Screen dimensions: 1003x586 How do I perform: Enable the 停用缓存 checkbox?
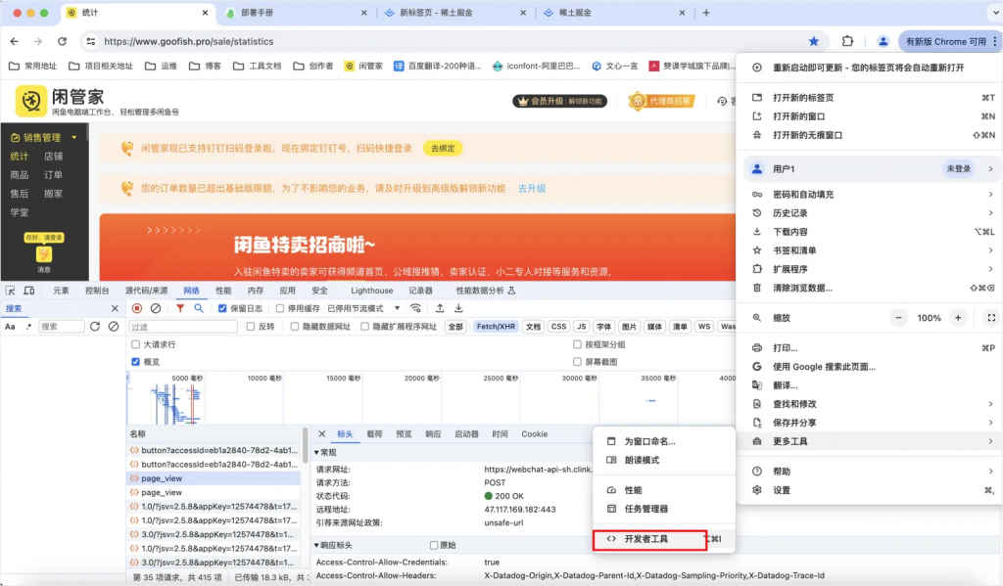point(280,308)
